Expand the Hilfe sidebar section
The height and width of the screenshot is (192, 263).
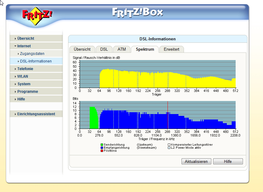tap(36, 99)
